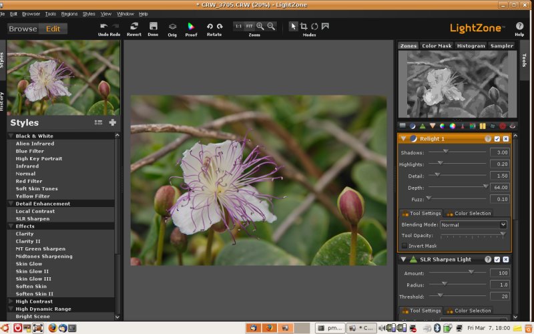Collapse the Black & White styles group
534x334 pixels.
pos(11,136)
